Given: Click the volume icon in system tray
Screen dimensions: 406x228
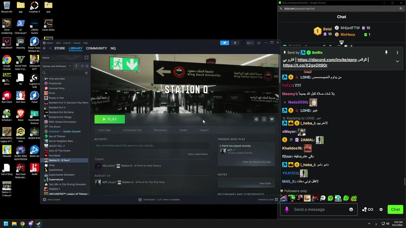Looking at the screenshot, I should [388, 224].
